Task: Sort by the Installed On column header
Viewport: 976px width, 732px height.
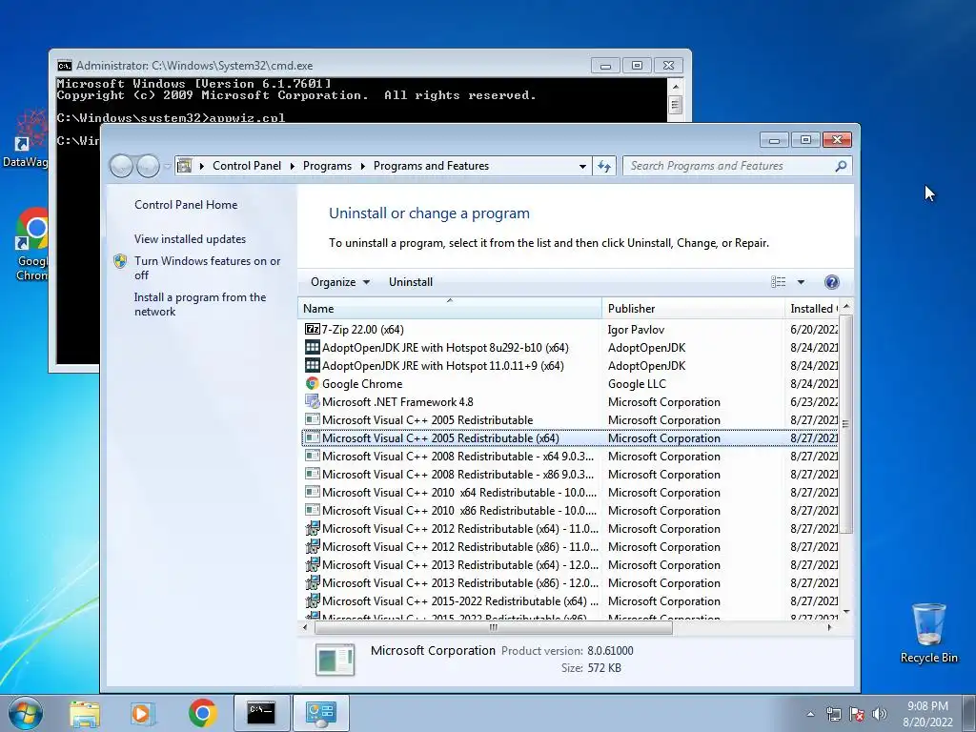Action: click(812, 308)
